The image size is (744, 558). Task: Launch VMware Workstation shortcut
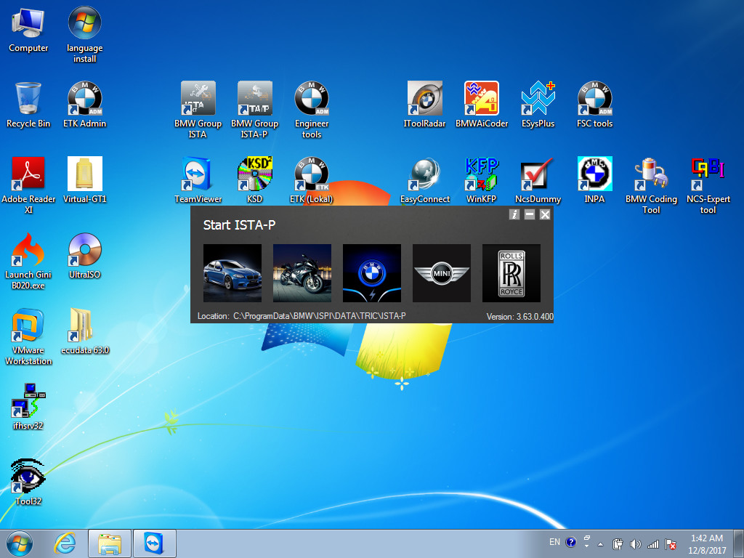tap(28, 337)
